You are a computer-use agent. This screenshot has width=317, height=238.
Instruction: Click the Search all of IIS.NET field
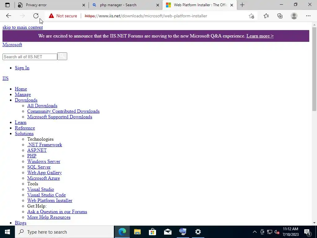click(30, 57)
